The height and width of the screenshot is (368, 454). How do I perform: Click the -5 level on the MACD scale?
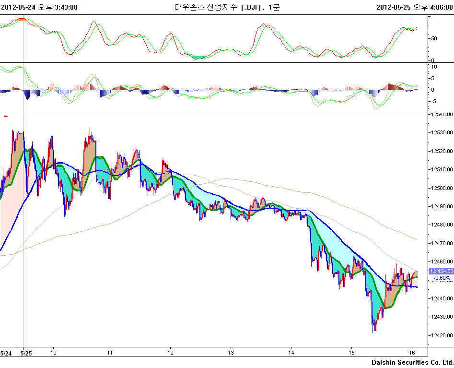(x=434, y=101)
